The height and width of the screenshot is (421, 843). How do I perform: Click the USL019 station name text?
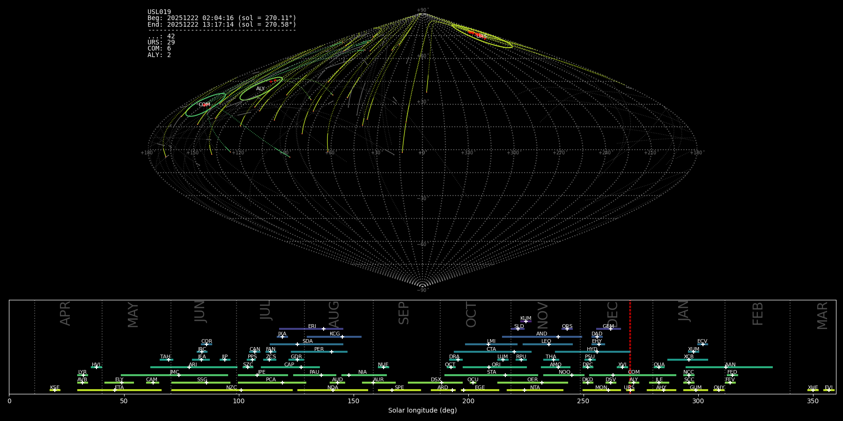[x=159, y=12]
